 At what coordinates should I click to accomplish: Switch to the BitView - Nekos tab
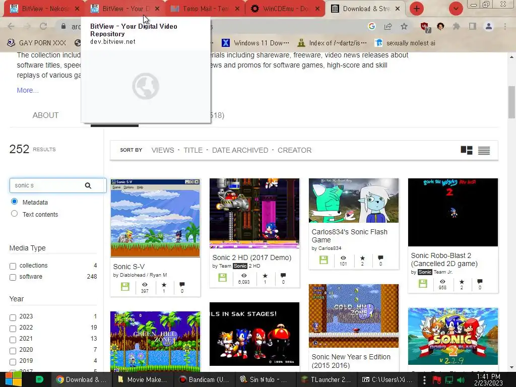pyautogui.click(x=44, y=9)
